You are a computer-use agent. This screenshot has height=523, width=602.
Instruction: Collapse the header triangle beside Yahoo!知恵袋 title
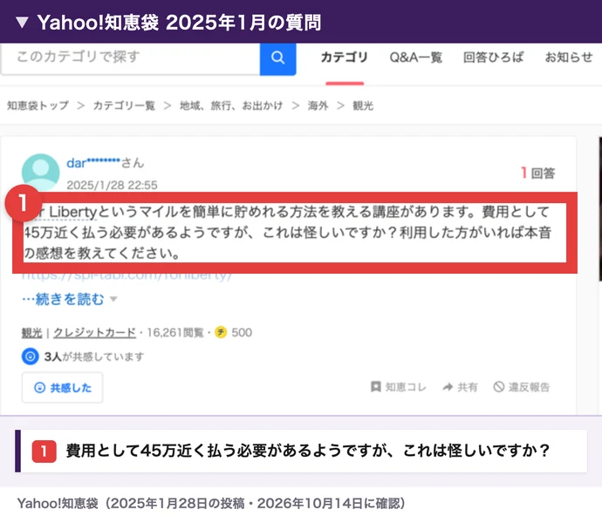click(23, 23)
